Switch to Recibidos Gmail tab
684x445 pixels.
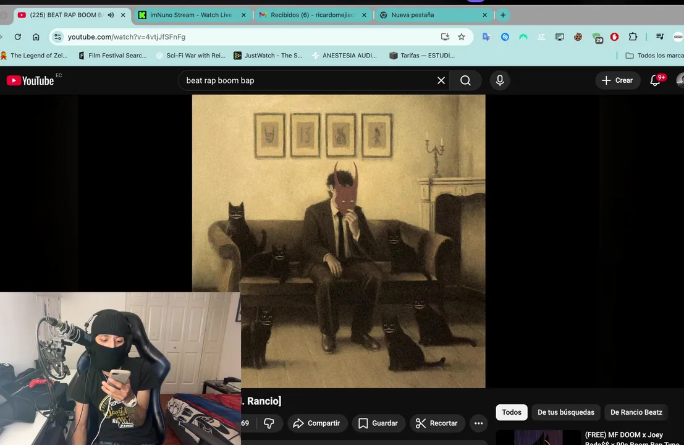point(312,15)
